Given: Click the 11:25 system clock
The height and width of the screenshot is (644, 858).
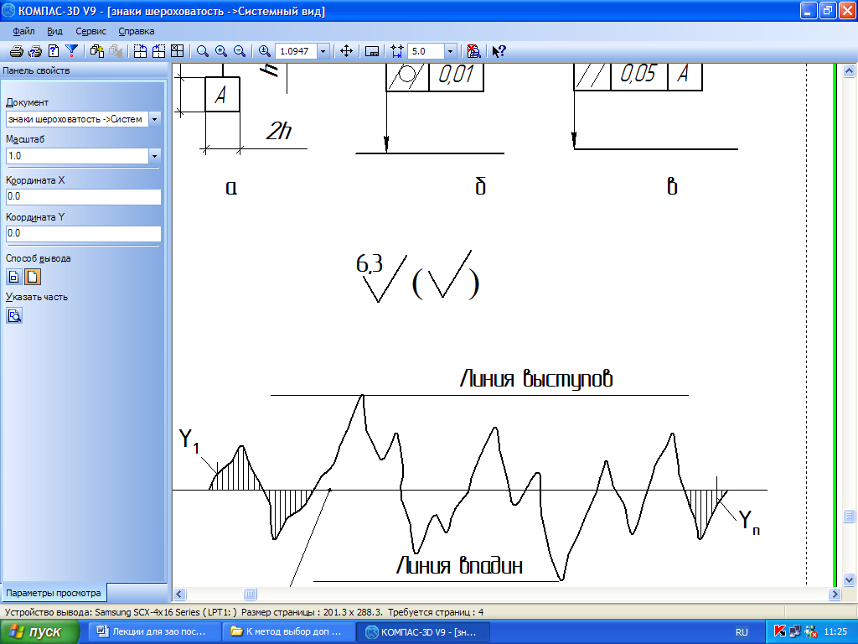Looking at the screenshot, I should click(x=835, y=632).
